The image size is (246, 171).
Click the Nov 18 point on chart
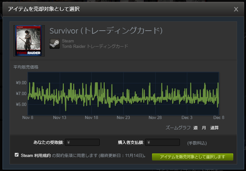(92, 93)
